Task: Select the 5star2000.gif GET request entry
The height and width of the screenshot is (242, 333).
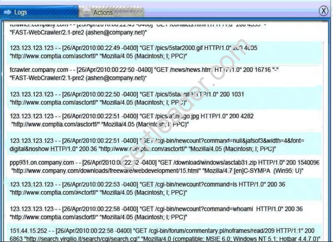Action: 111,51
